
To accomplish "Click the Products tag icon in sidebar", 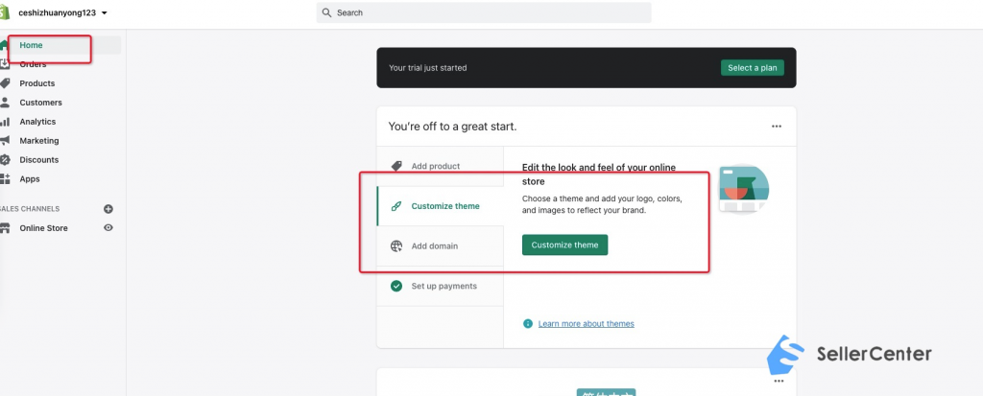I will click(x=5, y=83).
